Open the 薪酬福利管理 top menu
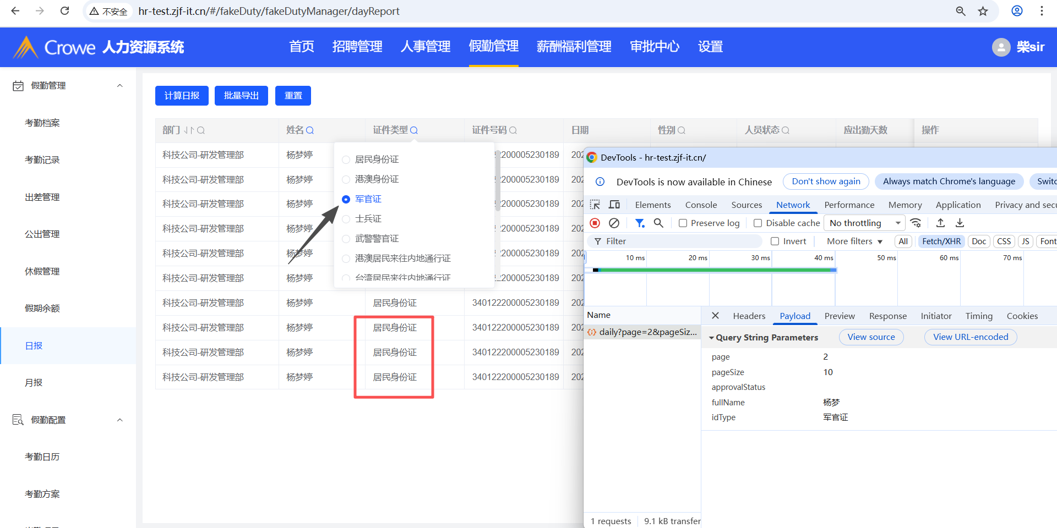1057x528 pixels. (x=574, y=47)
